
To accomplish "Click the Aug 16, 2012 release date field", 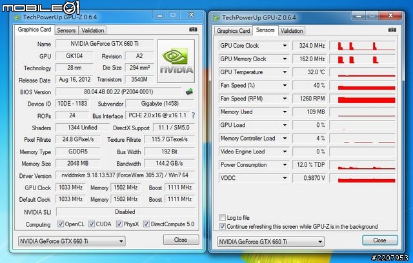I will [75, 79].
